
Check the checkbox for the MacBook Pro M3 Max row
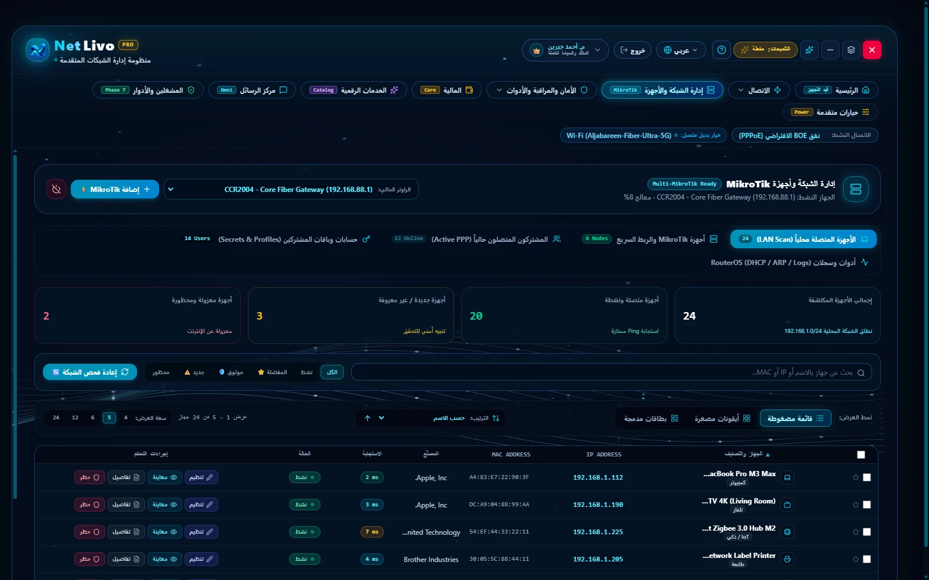pyautogui.click(x=867, y=477)
